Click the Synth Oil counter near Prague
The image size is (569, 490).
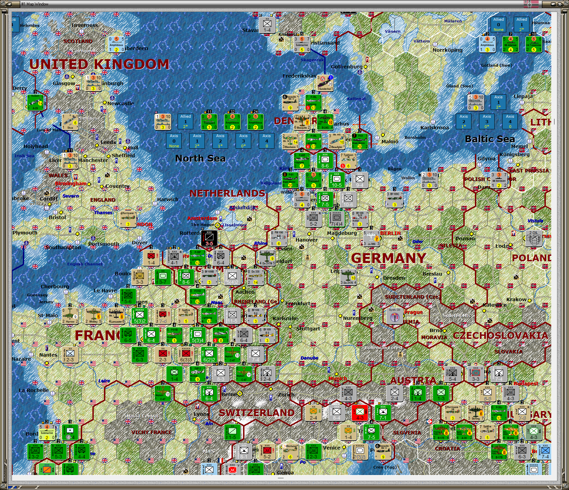[x=394, y=316]
